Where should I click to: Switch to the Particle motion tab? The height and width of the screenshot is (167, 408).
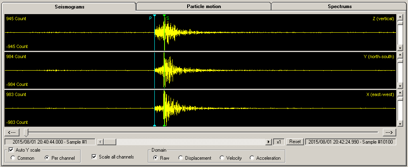(204, 6)
